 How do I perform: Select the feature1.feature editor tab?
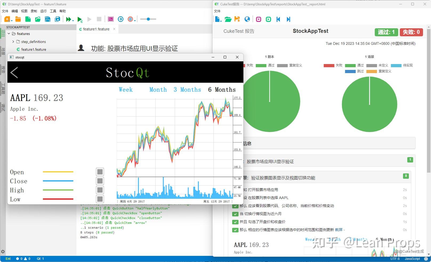point(96,29)
